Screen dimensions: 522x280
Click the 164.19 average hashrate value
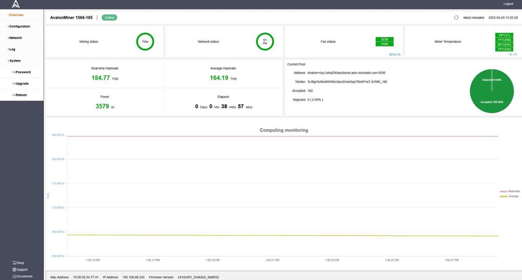pyautogui.click(x=219, y=78)
